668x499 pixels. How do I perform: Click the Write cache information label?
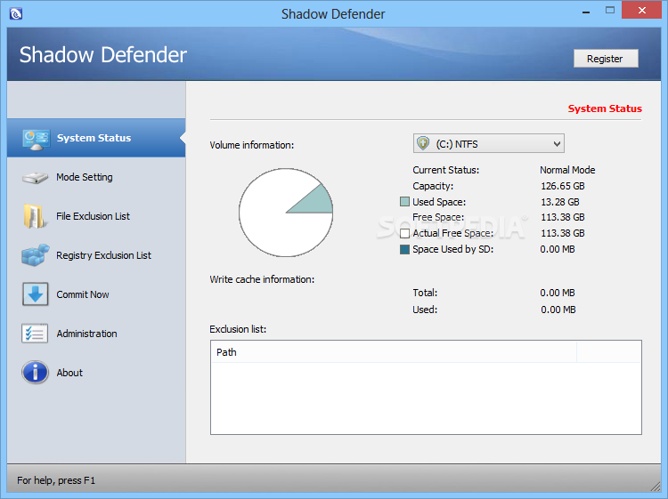[x=262, y=279]
